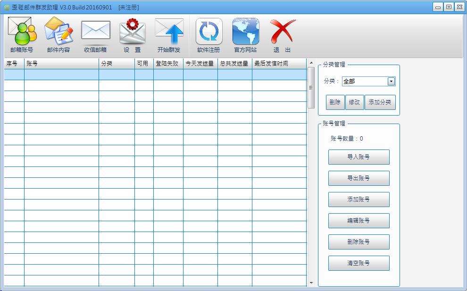Click the 账号 column header

(x=61, y=64)
